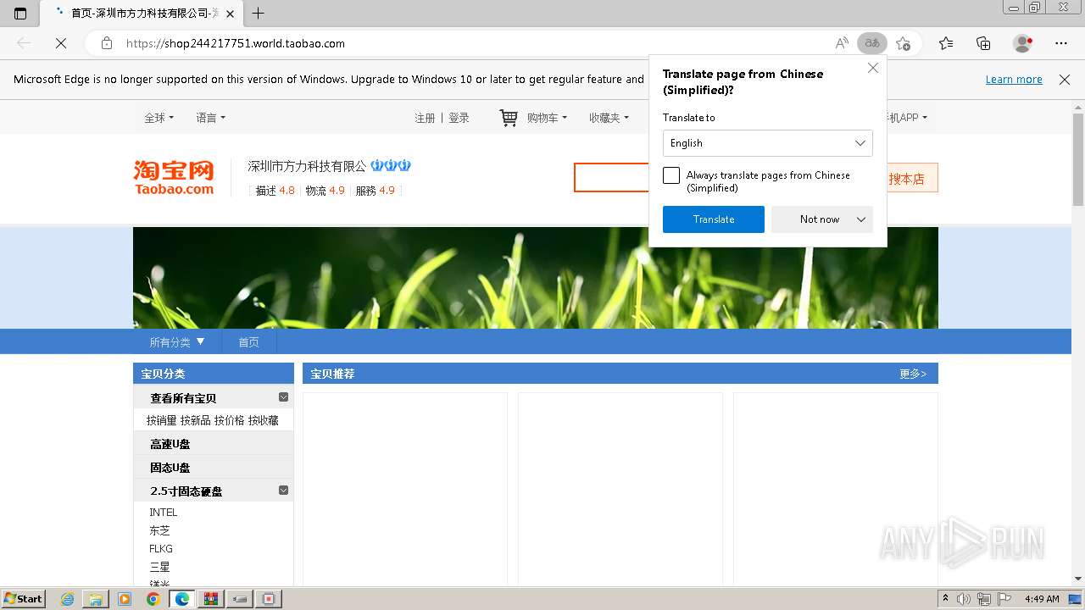Open the 语言 language dropdown

pos(210,118)
